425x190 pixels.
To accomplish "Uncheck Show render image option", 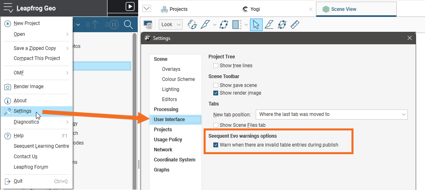I will click(x=216, y=93).
